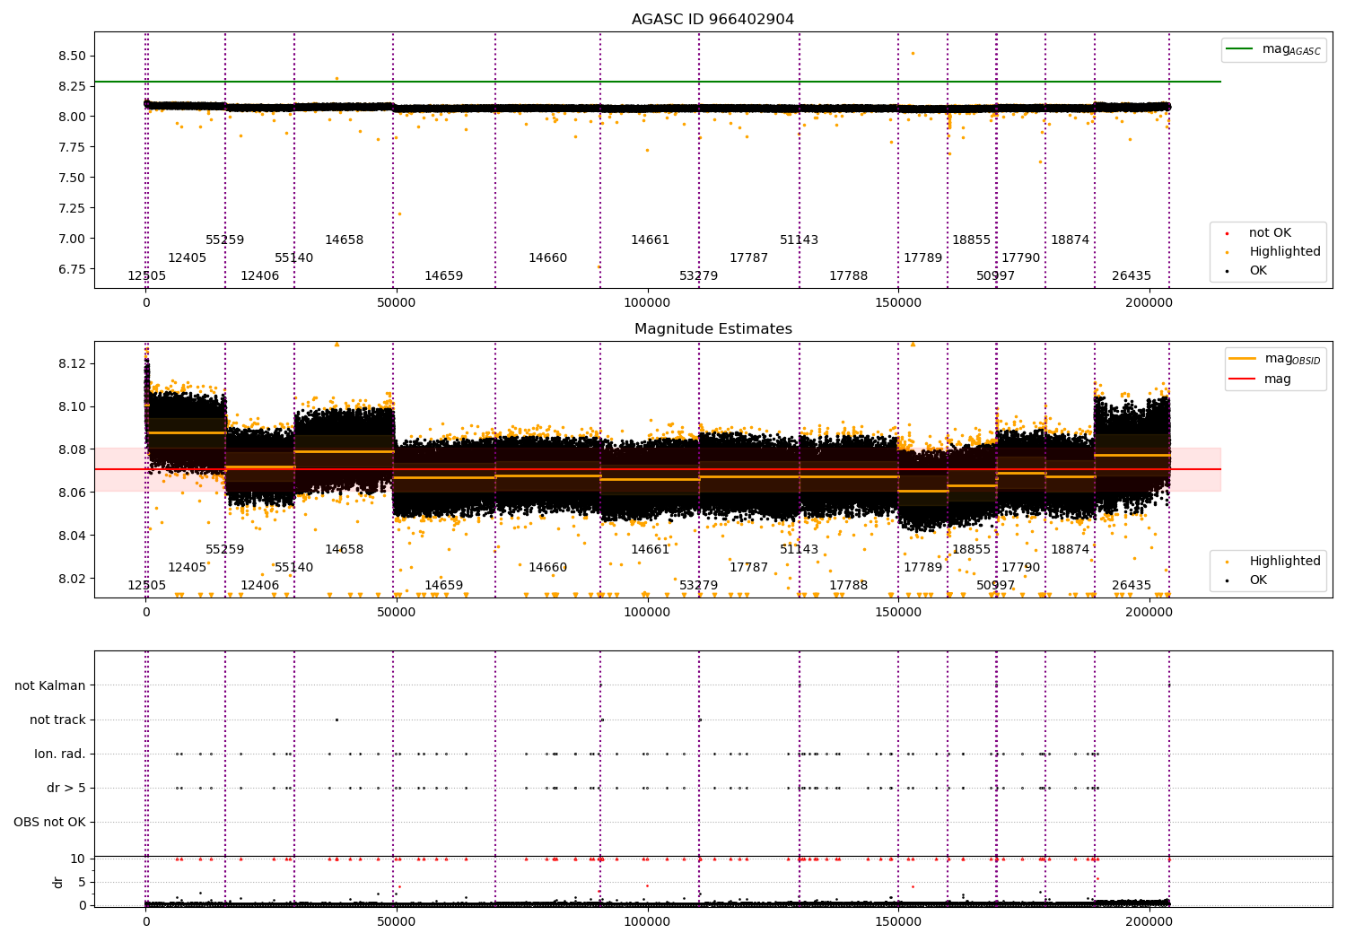Click the 8.50 tick on top plot

click(72, 56)
